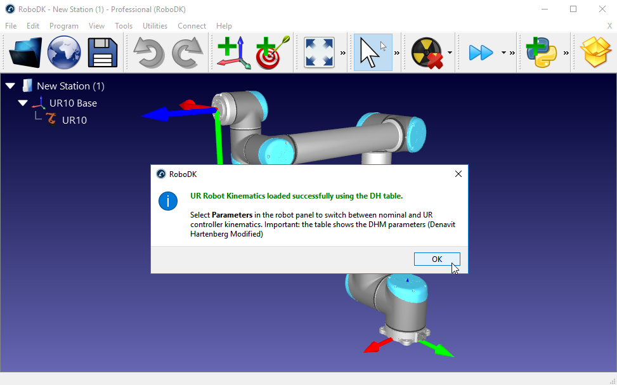This screenshot has height=385, width=617.
Task: Save the station with floppy disk icon
Action: pos(103,53)
